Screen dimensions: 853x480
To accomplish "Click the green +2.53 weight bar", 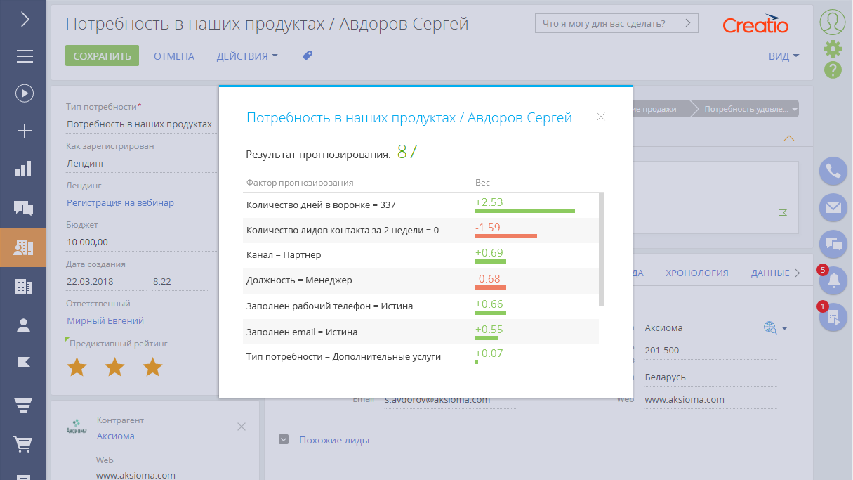I will [525, 211].
